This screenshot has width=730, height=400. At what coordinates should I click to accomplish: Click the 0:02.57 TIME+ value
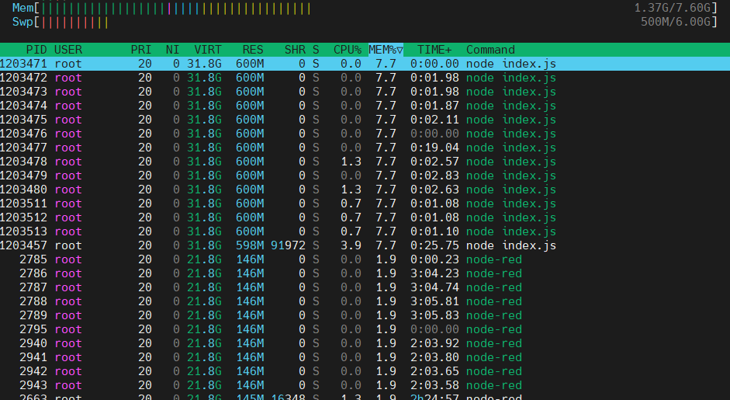(434, 162)
